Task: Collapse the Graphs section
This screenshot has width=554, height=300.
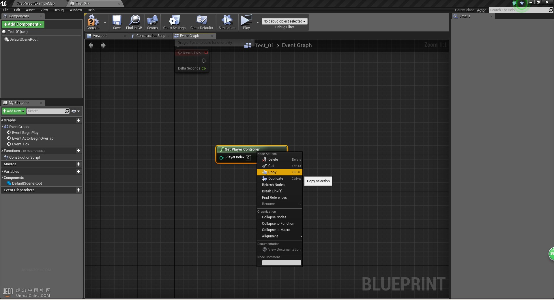Action: pyautogui.click(x=3, y=120)
